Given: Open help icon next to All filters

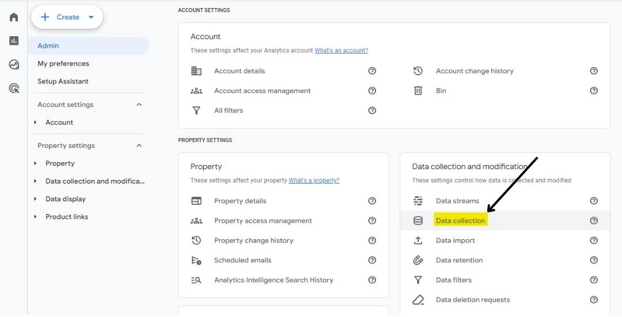Looking at the screenshot, I should (372, 110).
